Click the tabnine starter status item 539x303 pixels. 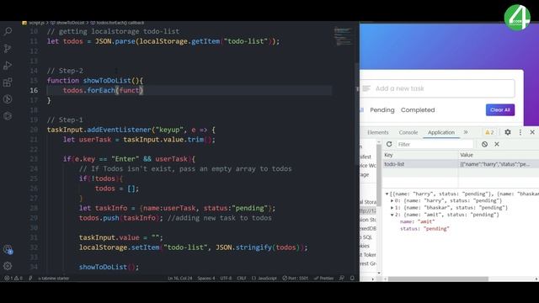[x=53, y=279]
